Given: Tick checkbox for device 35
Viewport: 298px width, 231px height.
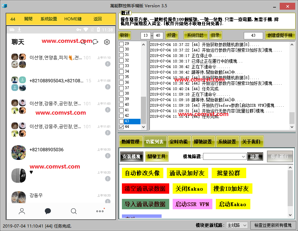Looking at the screenshot, I should [x=121, y=77].
